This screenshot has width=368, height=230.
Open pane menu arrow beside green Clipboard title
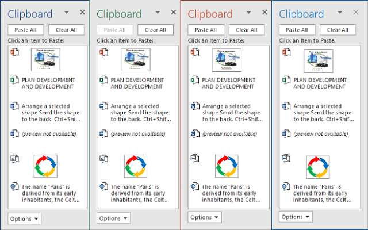pyautogui.click(x=158, y=13)
